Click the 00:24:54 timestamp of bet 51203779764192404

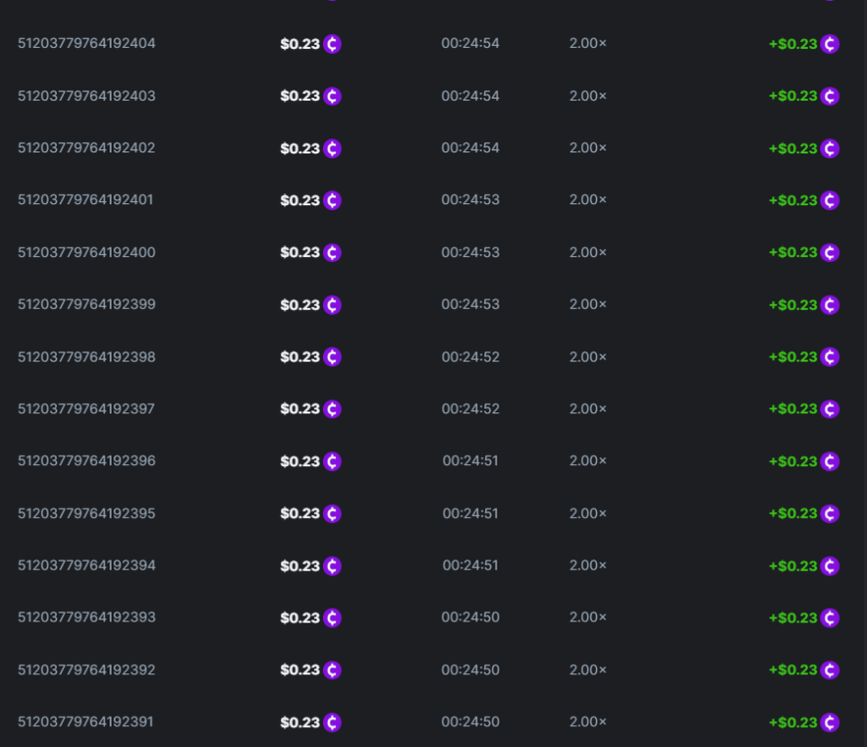click(470, 44)
